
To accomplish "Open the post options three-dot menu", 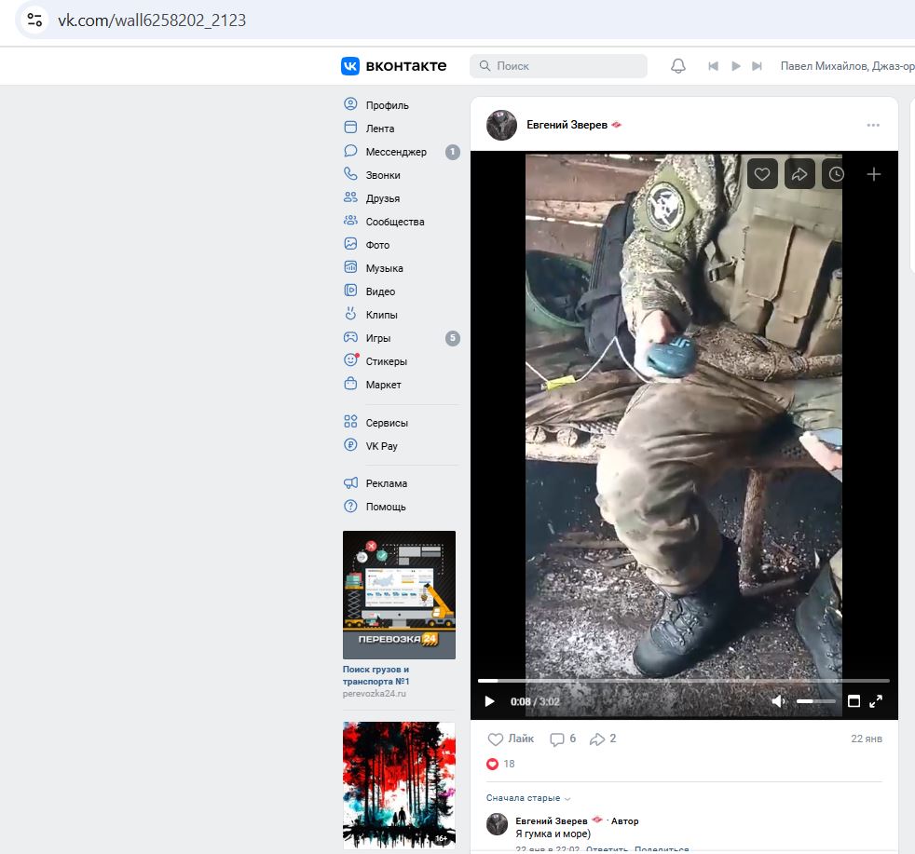I will (x=873, y=125).
